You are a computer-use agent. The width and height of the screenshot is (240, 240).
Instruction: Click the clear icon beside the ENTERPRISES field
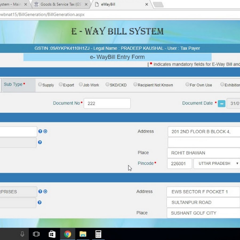45,191
